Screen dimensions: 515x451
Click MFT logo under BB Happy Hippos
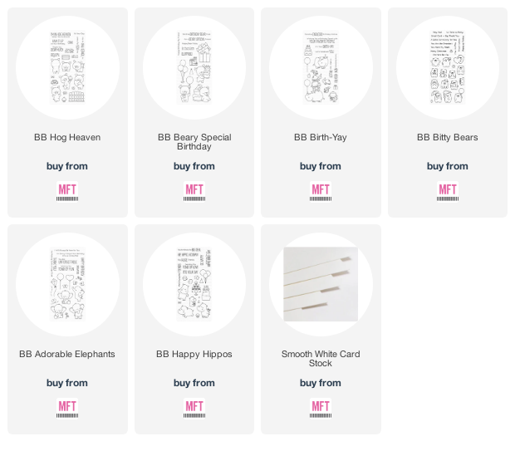(x=194, y=409)
